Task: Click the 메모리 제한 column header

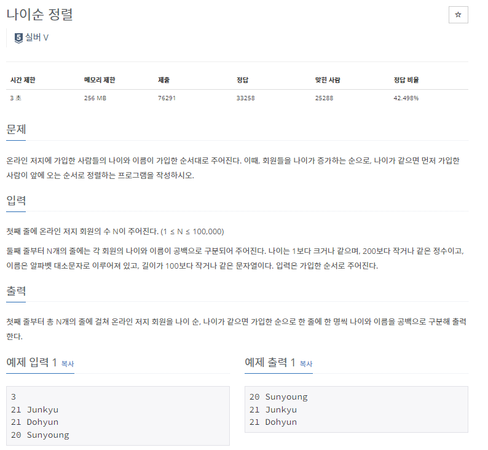Action: point(100,80)
